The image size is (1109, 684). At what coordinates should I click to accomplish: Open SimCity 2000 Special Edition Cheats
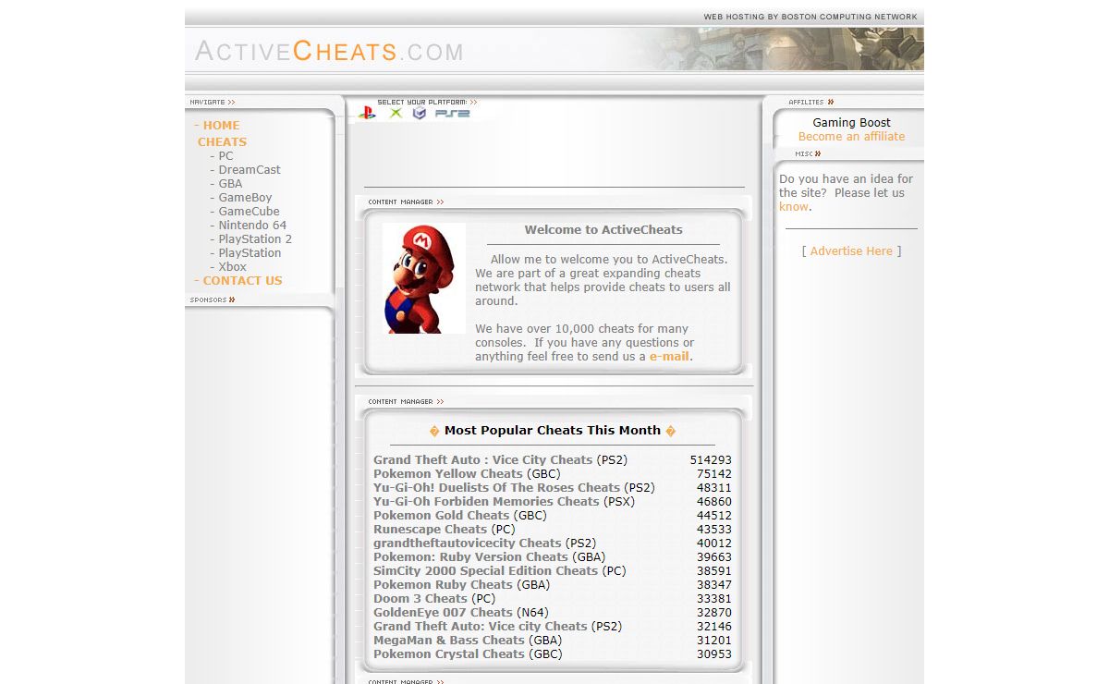point(485,570)
